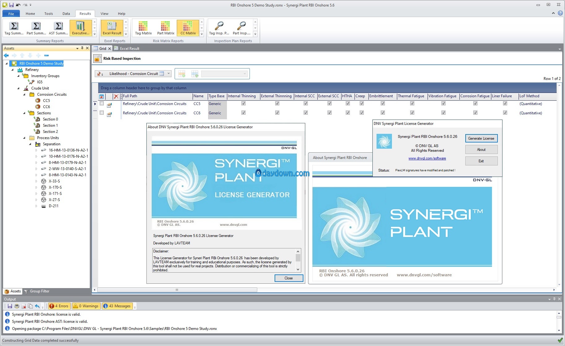Switch to the Tools ribbon tab
The width and height of the screenshot is (565, 346).
tap(49, 14)
